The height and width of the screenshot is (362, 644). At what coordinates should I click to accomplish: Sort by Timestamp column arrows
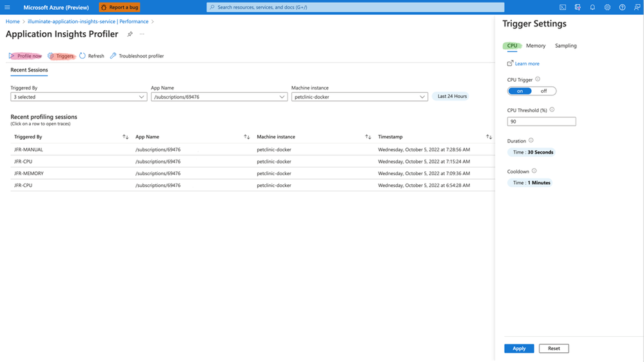[489, 137]
